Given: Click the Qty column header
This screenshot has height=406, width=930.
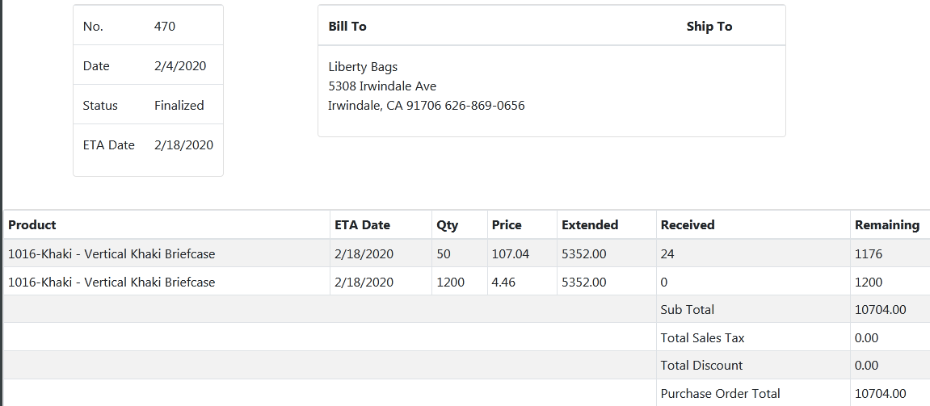Looking at the screenshot, I should click(448, 225).
